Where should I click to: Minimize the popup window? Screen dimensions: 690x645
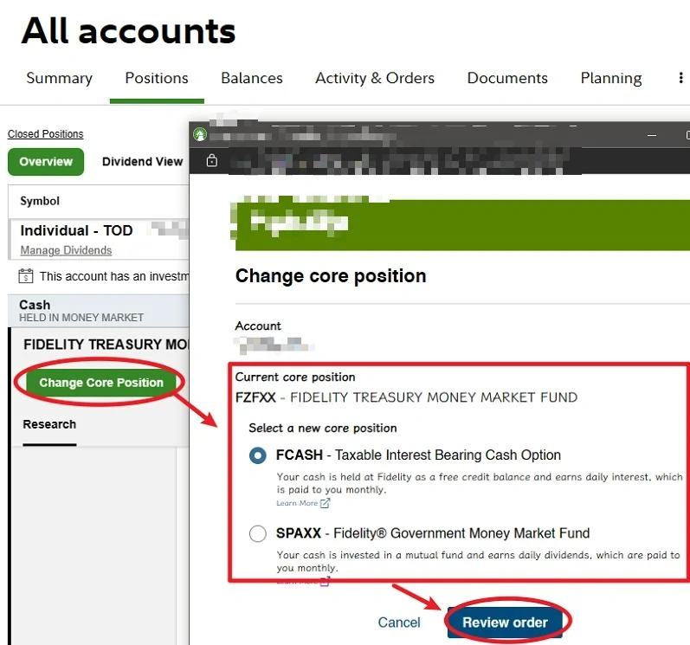coord(652,136)
